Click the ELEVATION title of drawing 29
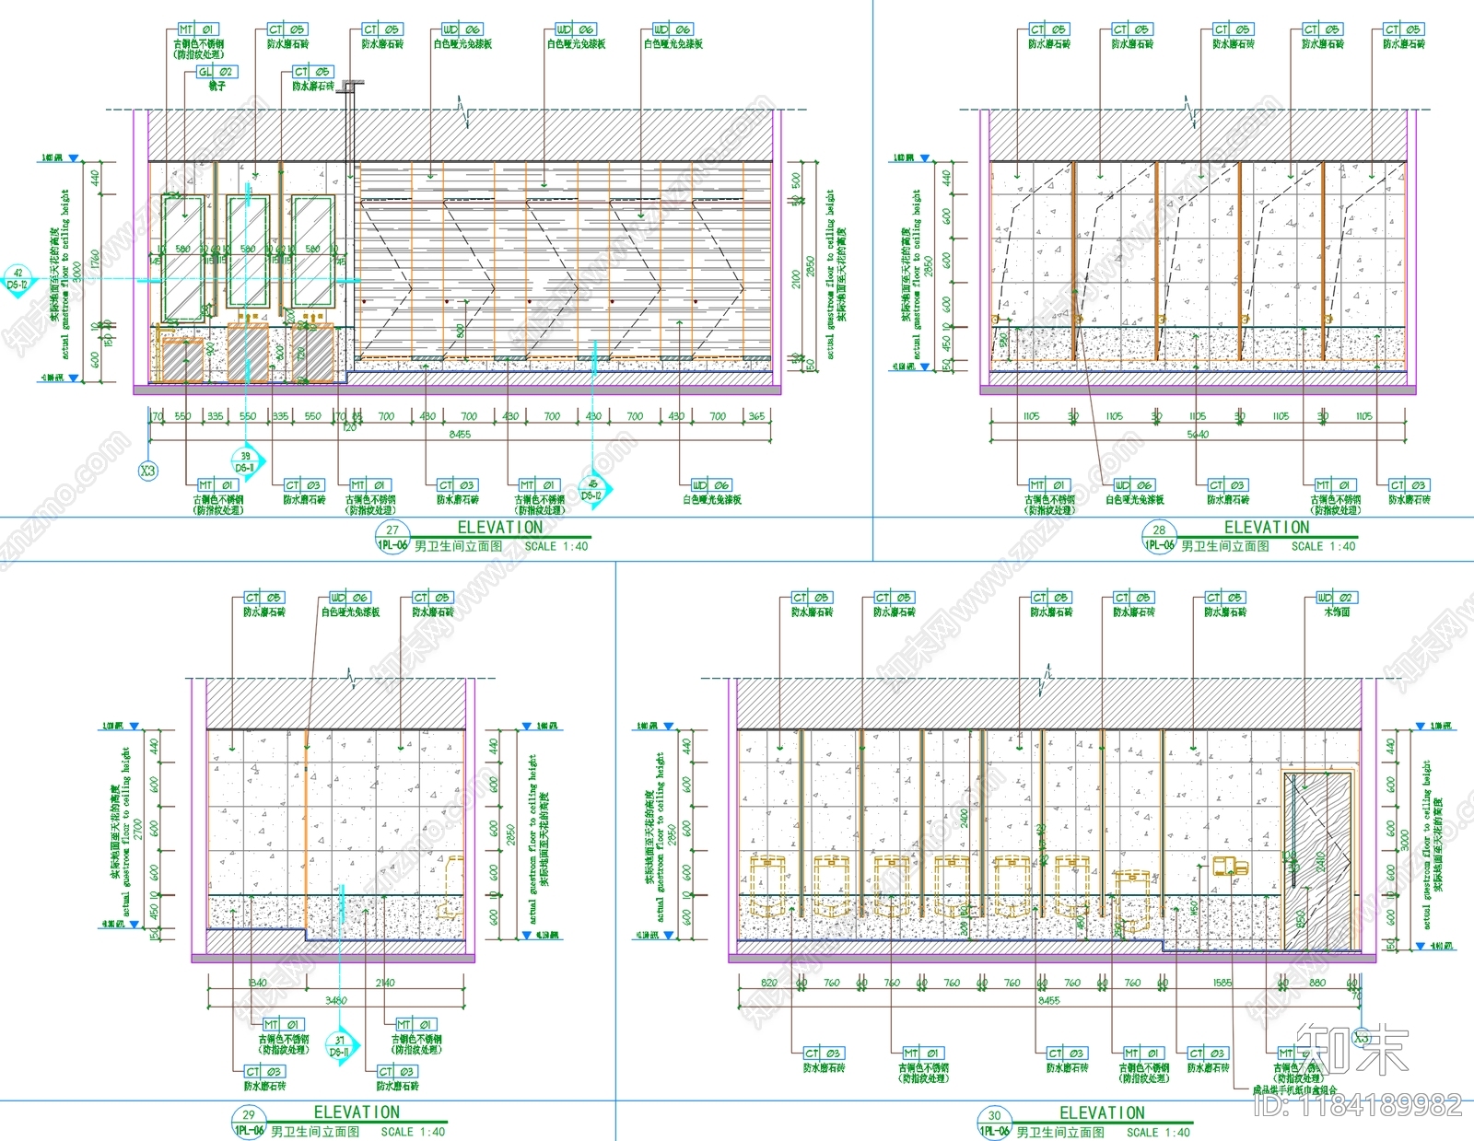Image resolution: width=1474 pixels, height=1141 pixels. click(357, 1112)
